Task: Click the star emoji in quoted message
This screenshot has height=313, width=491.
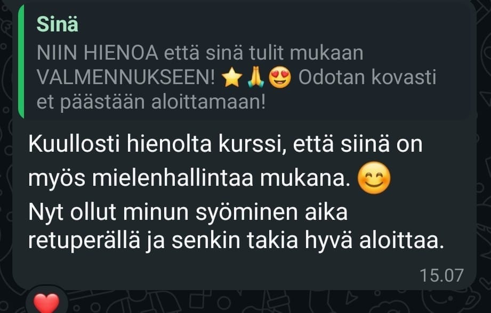Action: coord(232,78)
